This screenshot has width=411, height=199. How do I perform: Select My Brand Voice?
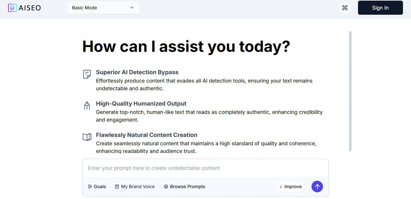[135, 187]
